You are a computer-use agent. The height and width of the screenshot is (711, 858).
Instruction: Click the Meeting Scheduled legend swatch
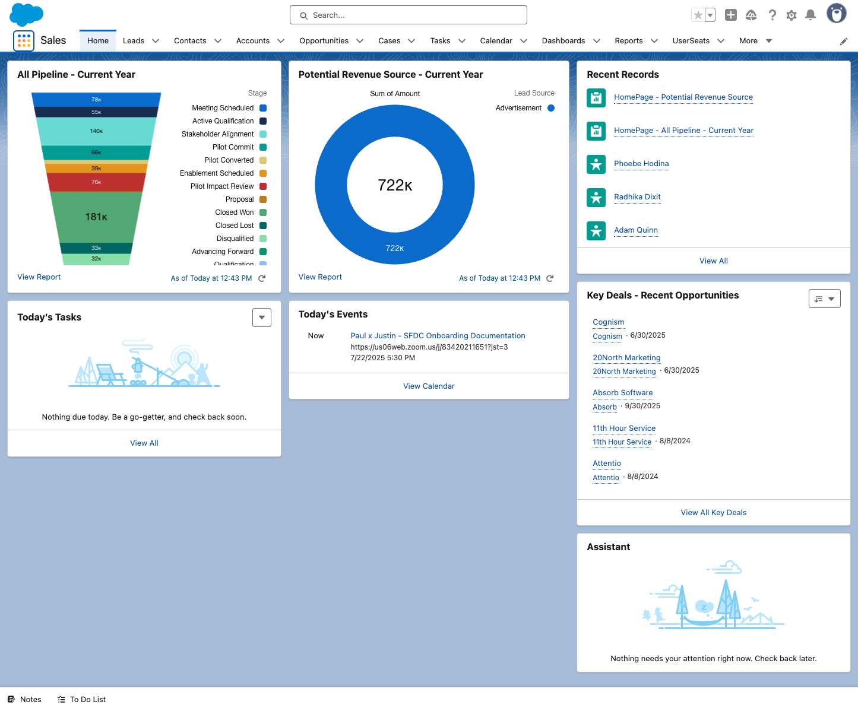coord(263,108)
